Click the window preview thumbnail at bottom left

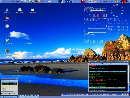9,87
